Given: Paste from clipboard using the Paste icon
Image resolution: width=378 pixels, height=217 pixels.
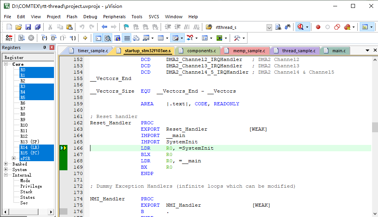Looking at the screenshot, I should pos(69,27).
